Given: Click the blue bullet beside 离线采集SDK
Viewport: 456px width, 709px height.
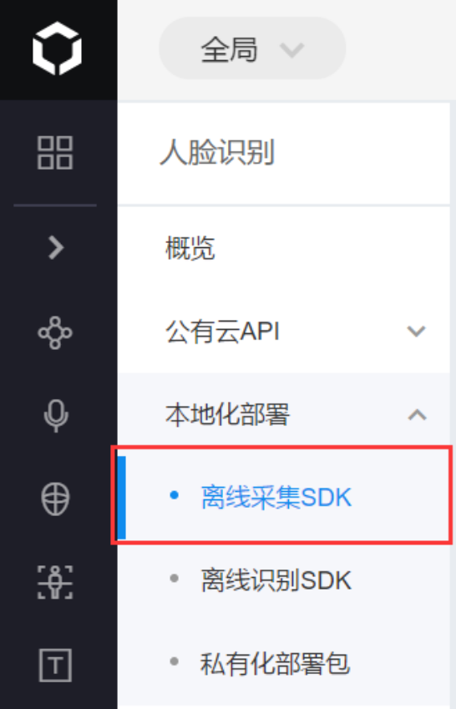Looking at the screenshot, I should pos(174,495).
